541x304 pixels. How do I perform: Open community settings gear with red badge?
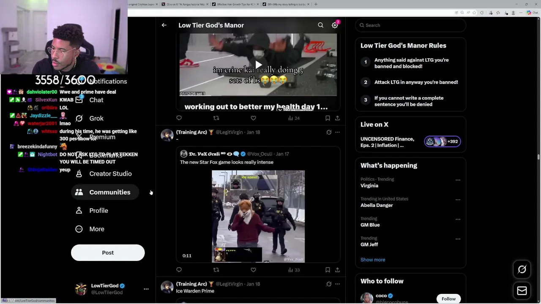coord(335,25)
